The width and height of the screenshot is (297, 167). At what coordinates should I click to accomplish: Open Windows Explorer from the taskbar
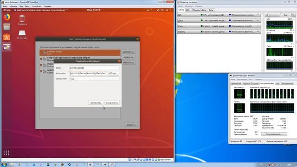pos(13,165)
